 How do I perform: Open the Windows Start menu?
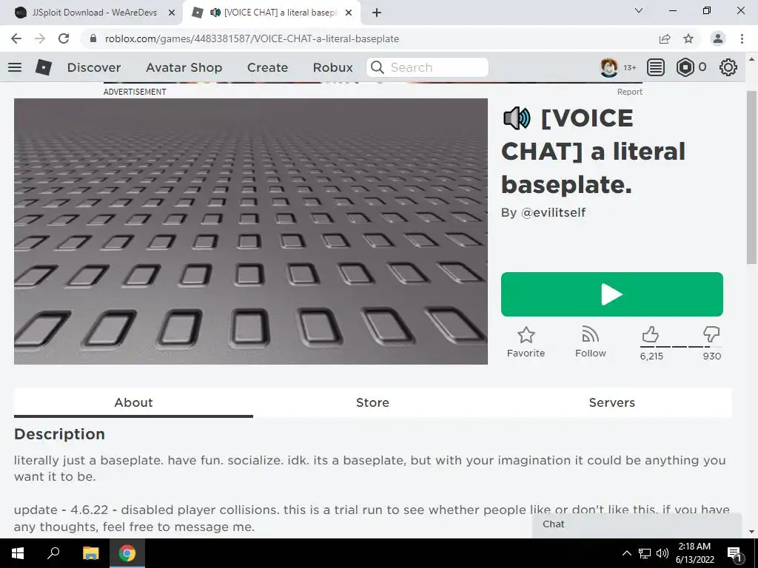tap(17, 553)
